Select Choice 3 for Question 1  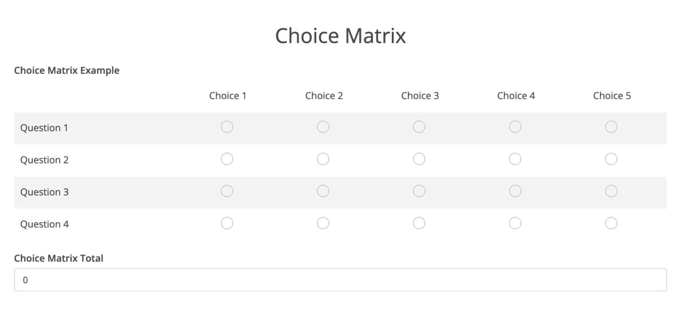pyautogui.click(x=419, y=127)
